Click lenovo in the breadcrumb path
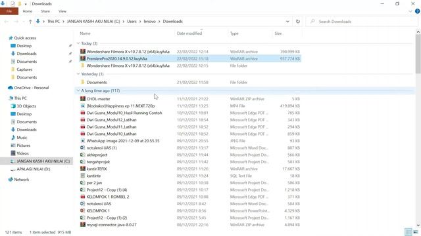421x236 pixels. (150, 22)
